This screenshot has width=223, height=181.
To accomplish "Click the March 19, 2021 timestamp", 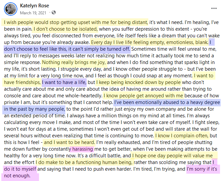I will (x=33, y=13).
